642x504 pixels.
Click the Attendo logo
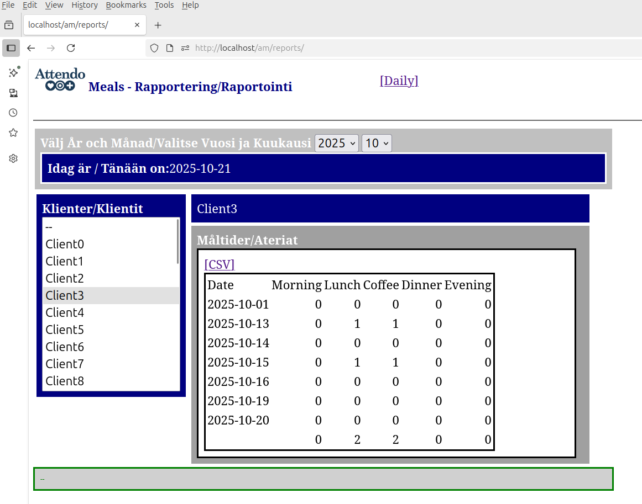(x=60, y=79)
